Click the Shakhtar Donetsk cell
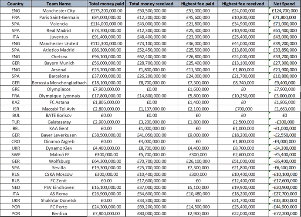Image resolution: width=301 pixels, height=217 pixels. [x=59, y=200]
